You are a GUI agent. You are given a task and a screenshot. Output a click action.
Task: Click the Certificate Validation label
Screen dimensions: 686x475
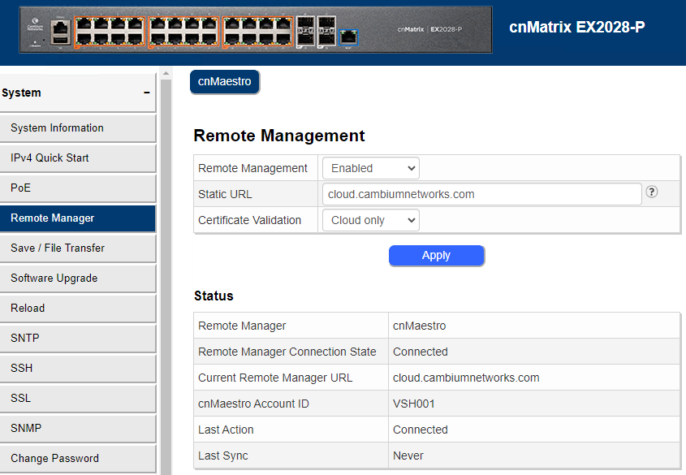(249, 220)
